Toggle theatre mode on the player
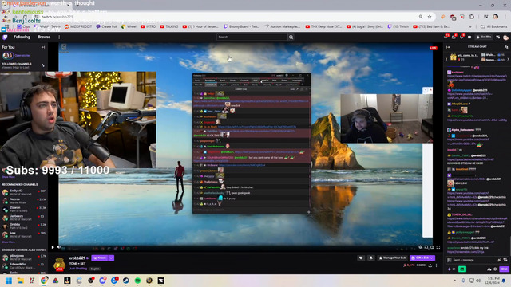The width and height of the screenshot is (511, 287). [433, 247]
